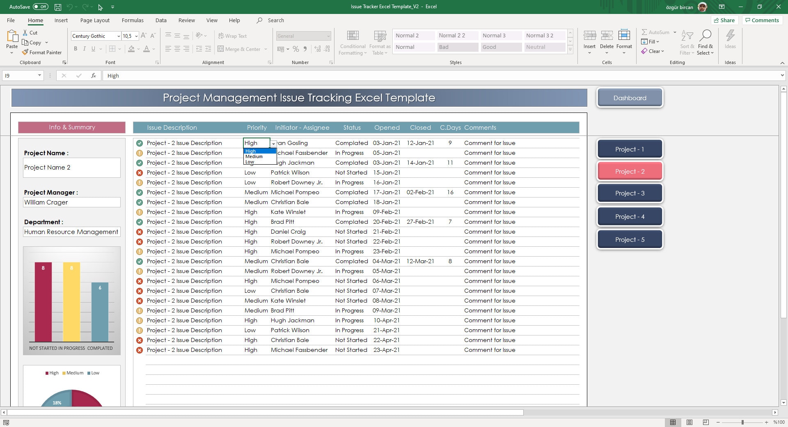
Task: Toggle underline formatting
Action: tap(93, 48)
